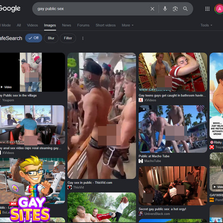Open the ThisVid source link
The image size is (223, 223).
pyautogui.click(x=79, y=188)
